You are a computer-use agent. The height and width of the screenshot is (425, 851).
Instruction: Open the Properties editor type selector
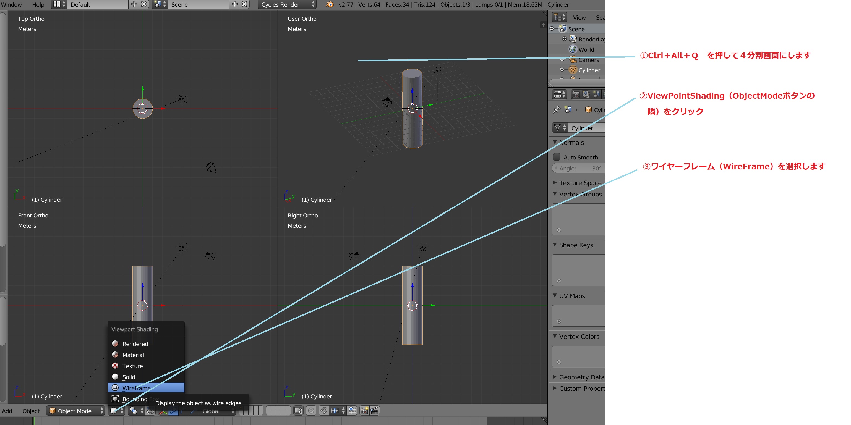pyautogui.click(x=559, y=95)
